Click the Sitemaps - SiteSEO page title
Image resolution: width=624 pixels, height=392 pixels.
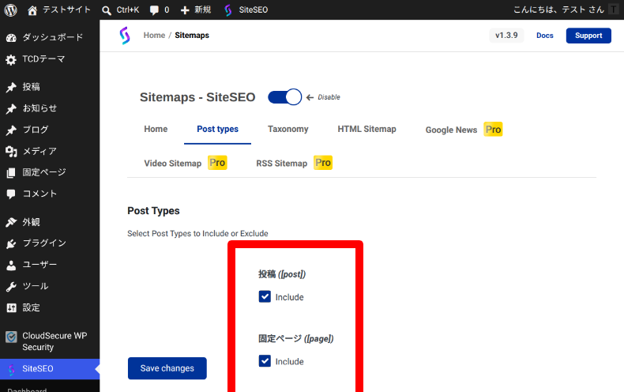click(x=197, y=97)
